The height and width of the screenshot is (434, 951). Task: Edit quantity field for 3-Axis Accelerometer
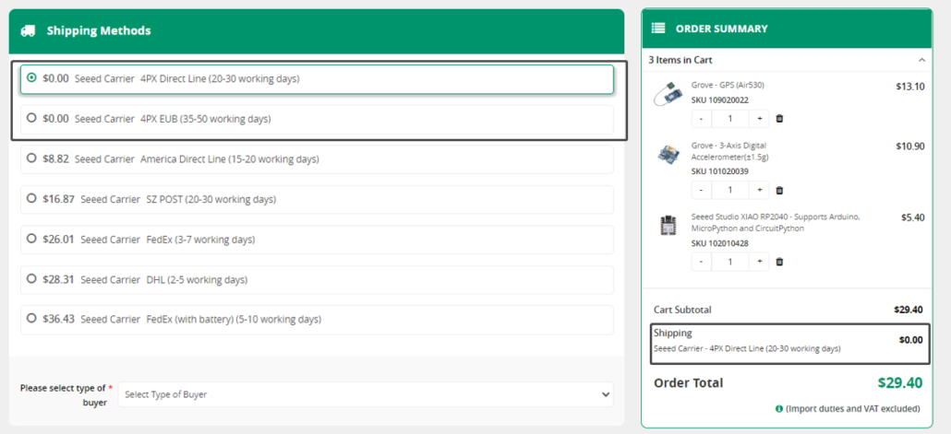tap(729, 190)
